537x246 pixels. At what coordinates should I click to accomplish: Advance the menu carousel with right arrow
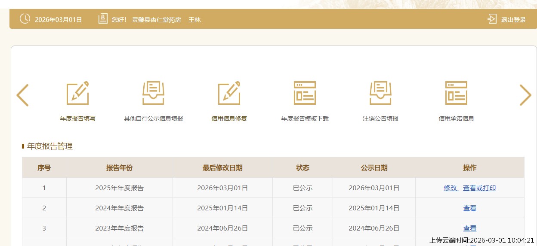click(525, 95)
